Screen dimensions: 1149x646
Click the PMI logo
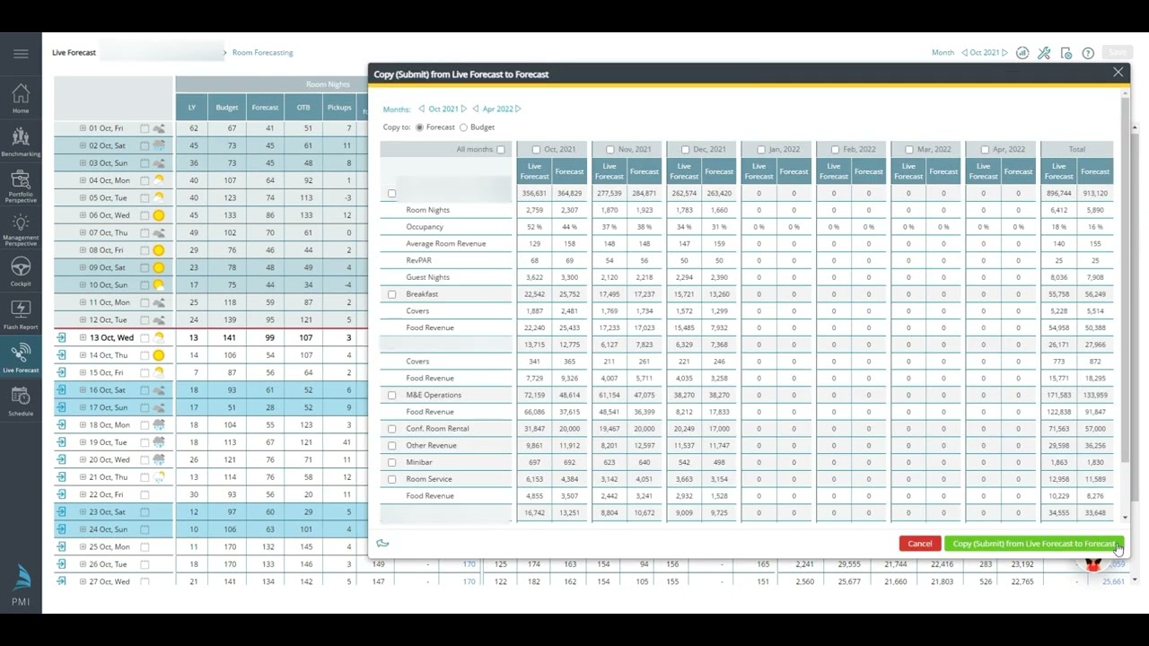(x=21, y=587)
